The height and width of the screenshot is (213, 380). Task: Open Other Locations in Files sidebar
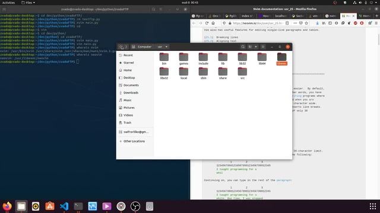135,141
